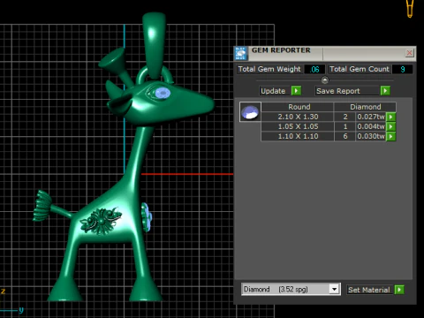
Task: Click green arrow next to Update
Action: [x=296, y=91]
